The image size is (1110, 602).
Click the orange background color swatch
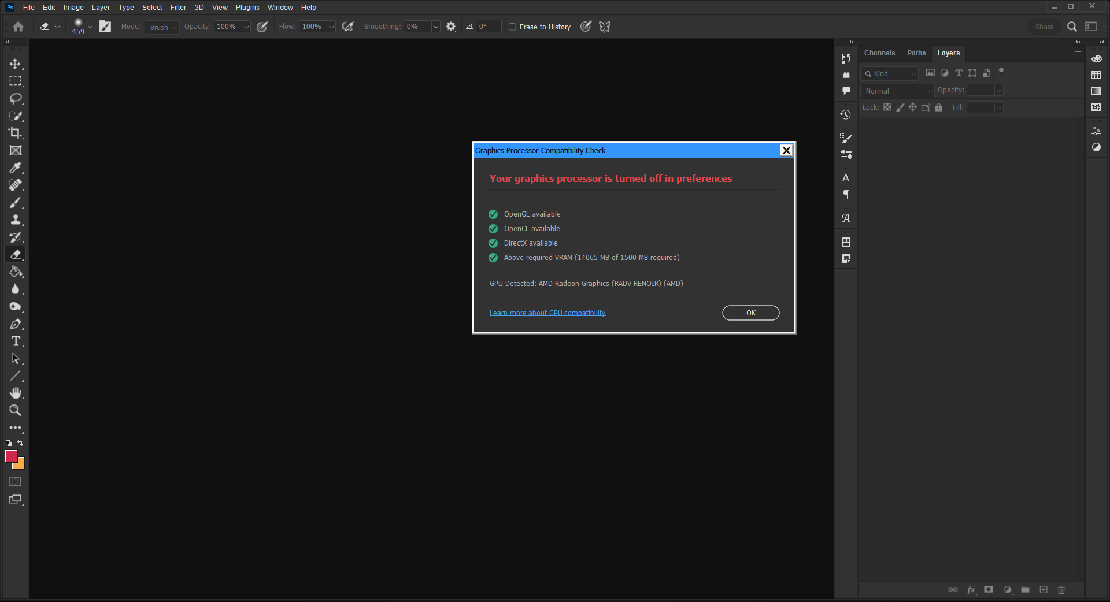[x=20, y=464]
